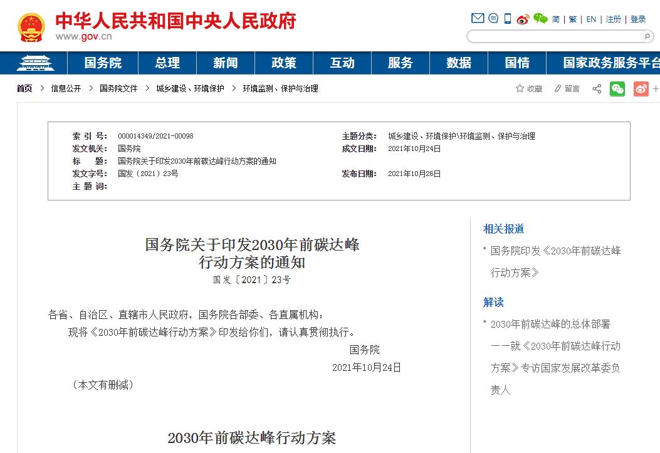Click the 解读 section heading
This screenshot has height=453, width=660.
pos(493,302)
